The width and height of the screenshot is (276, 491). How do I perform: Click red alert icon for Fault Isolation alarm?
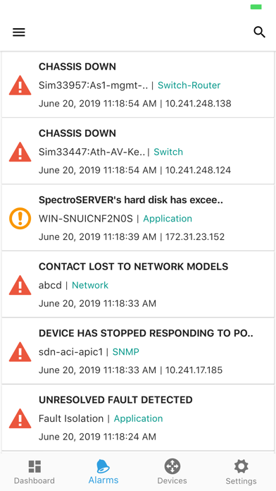coord(20,418)
